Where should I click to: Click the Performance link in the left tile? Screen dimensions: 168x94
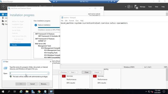click(x=71, y=79)
